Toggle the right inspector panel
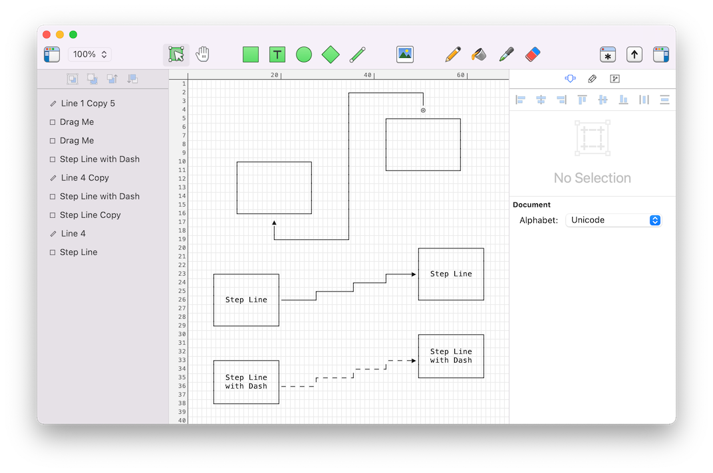 click(x=660, y=54)
